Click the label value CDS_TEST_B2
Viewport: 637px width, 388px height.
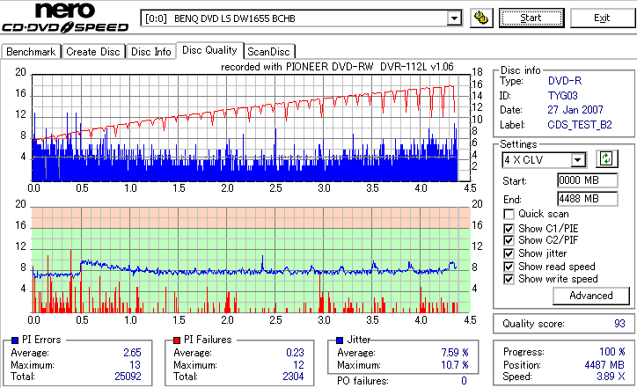pos(580,125)
